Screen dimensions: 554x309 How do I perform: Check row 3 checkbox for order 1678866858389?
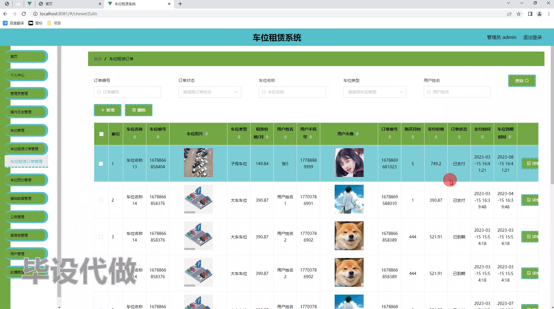pyautogui.click(x=101, y=237)
